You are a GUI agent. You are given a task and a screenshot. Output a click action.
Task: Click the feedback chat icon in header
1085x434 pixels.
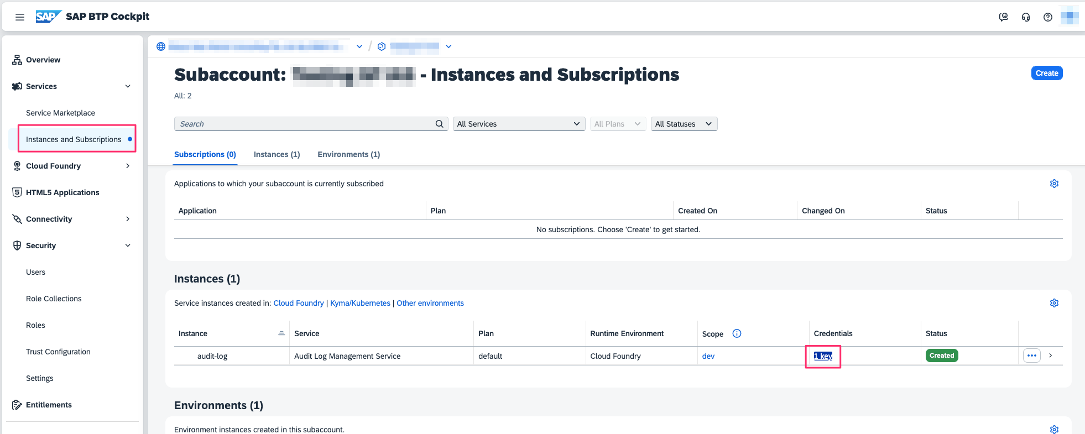[1003, 17]
